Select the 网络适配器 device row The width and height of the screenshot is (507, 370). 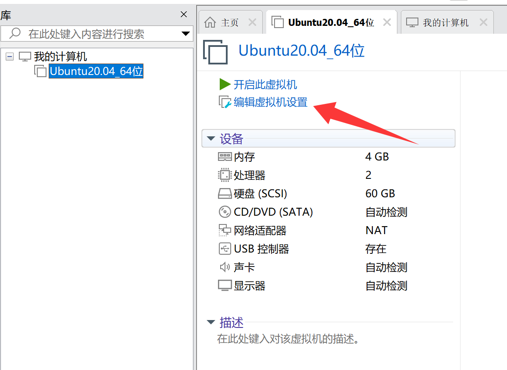pyautogui.click(x=328, y=231)
